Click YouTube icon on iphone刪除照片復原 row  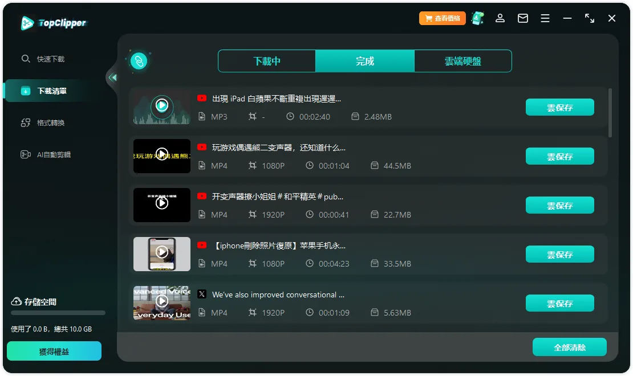pyautogui.click(x=202, y=246)
